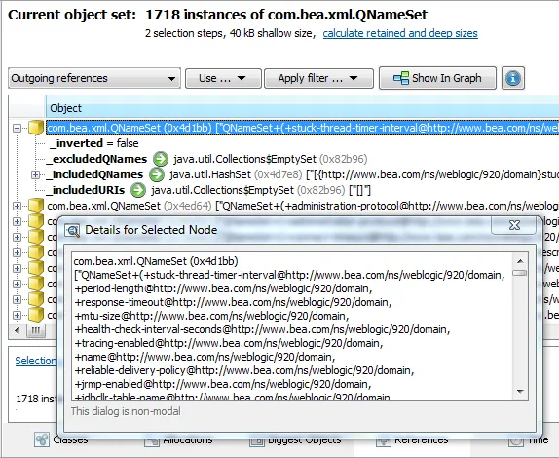
Task: Switch to the Allocations view tab
Action: (178, 440)
